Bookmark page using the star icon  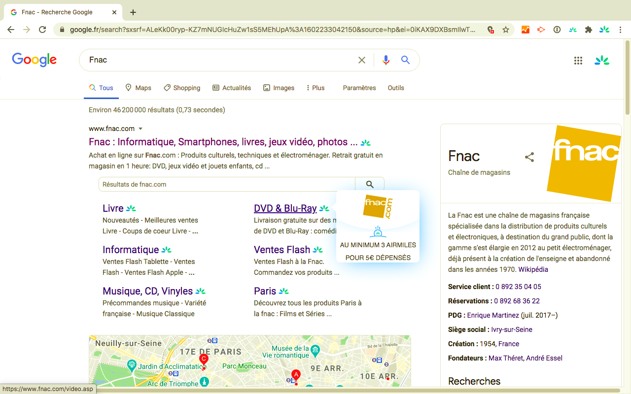coord(506,30)
